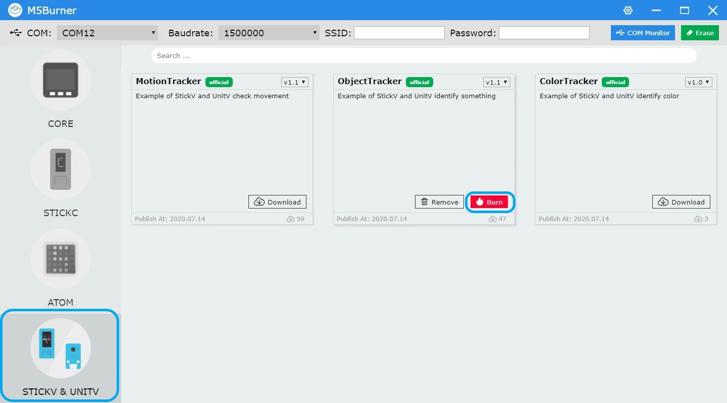Remove the ObjectTracker firmware
This screenshot has height=403, width=727.
coord(439,202)
